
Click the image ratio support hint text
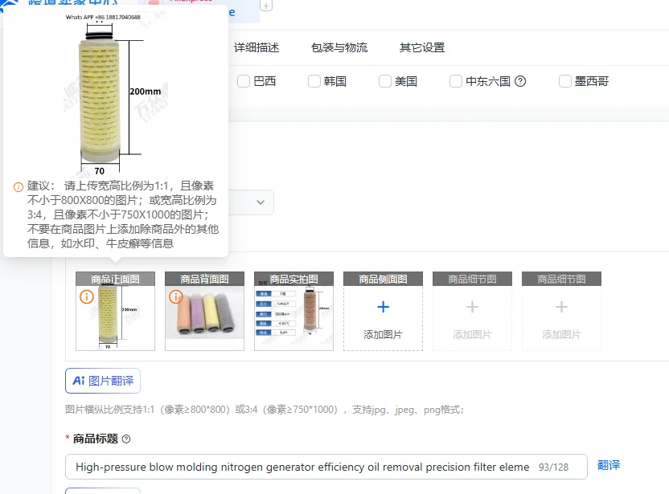264,410
